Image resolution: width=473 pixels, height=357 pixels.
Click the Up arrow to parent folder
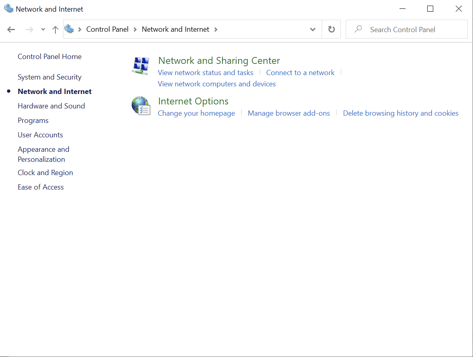tap(55, 29)
